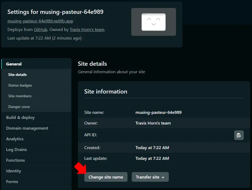Viewport: 252px width, 190px height.
Task: Copy the API ID to clipboard
Action: [x=239, y=135]
